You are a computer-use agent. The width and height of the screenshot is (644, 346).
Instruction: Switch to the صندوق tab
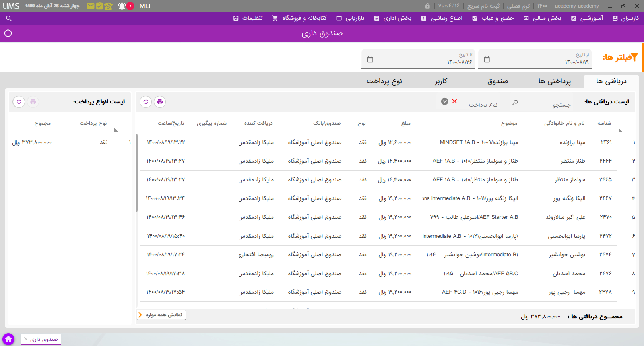(498, 81)
